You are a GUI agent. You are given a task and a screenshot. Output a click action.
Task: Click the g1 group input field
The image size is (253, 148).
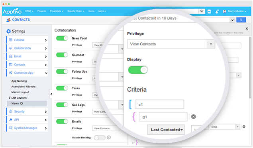click(x=163, y=116)
